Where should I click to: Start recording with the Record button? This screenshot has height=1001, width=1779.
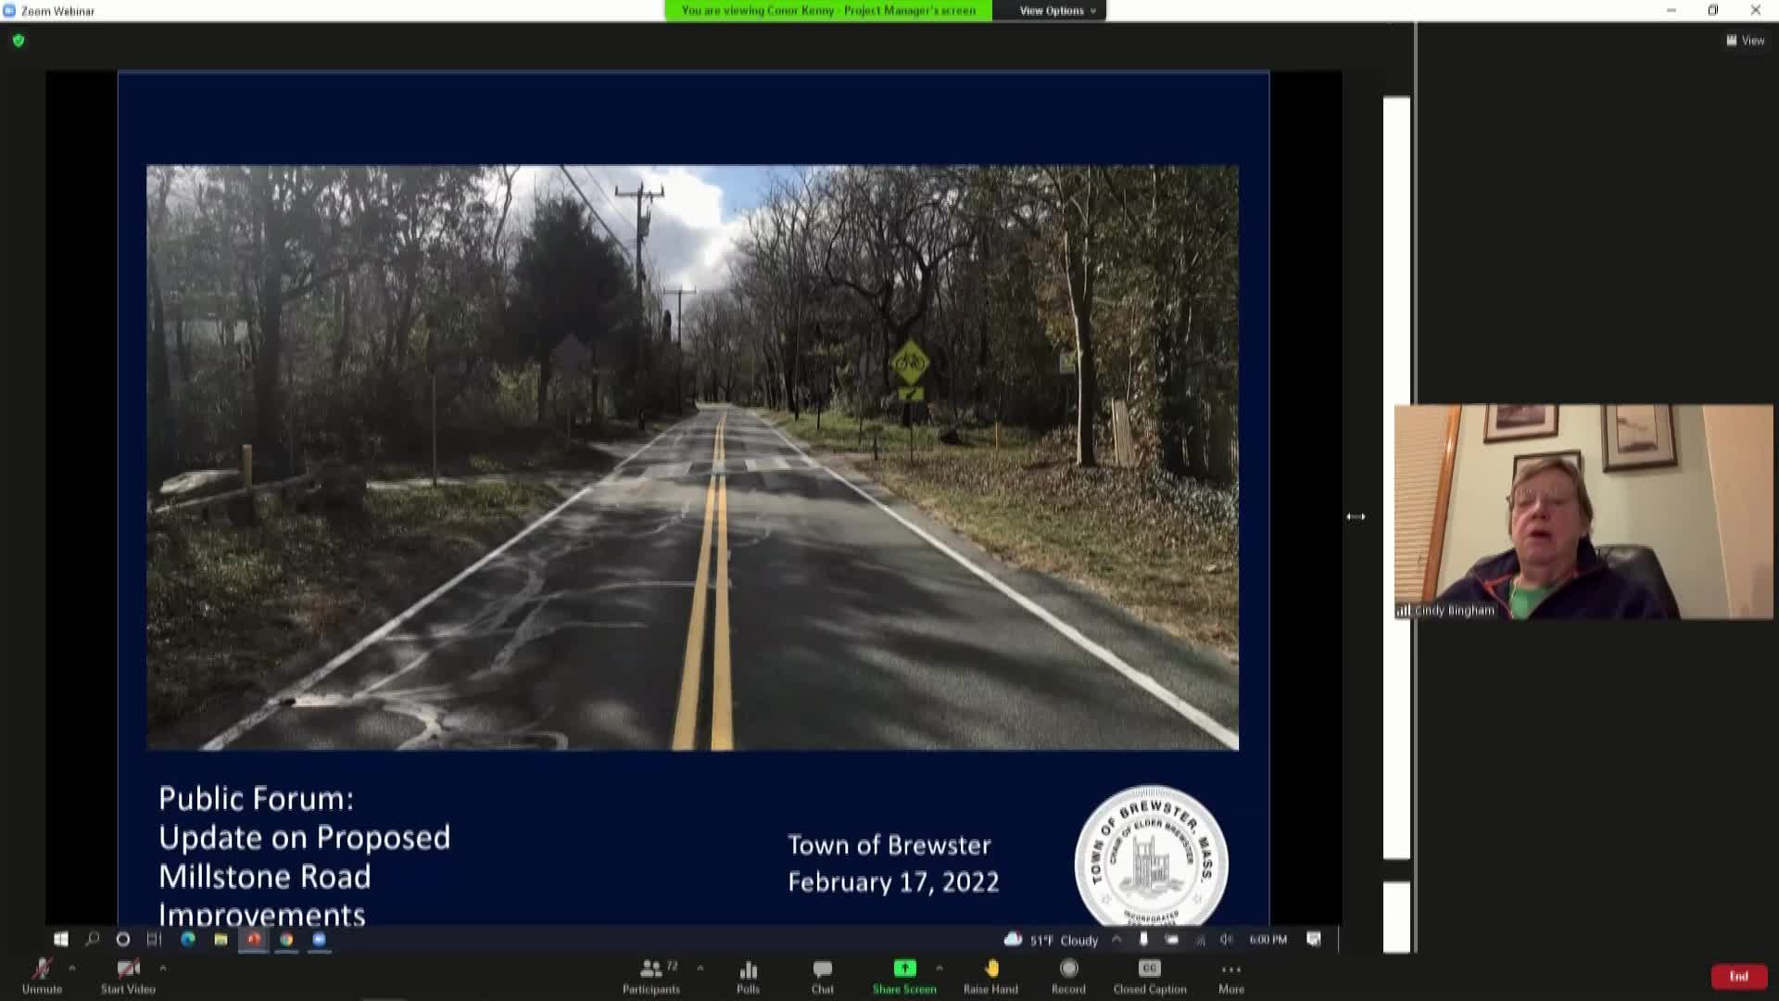(x=1068, y=976)
